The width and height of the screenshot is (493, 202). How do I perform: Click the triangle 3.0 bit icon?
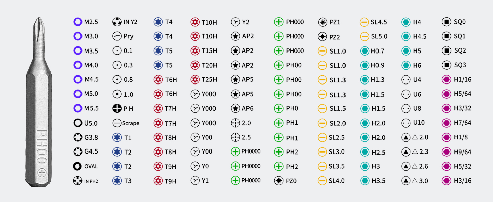[x=406, y=181]
